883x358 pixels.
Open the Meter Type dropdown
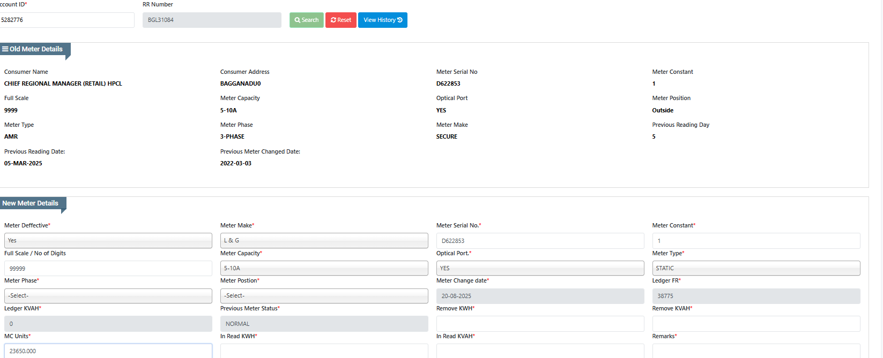(x=756, y=268)
